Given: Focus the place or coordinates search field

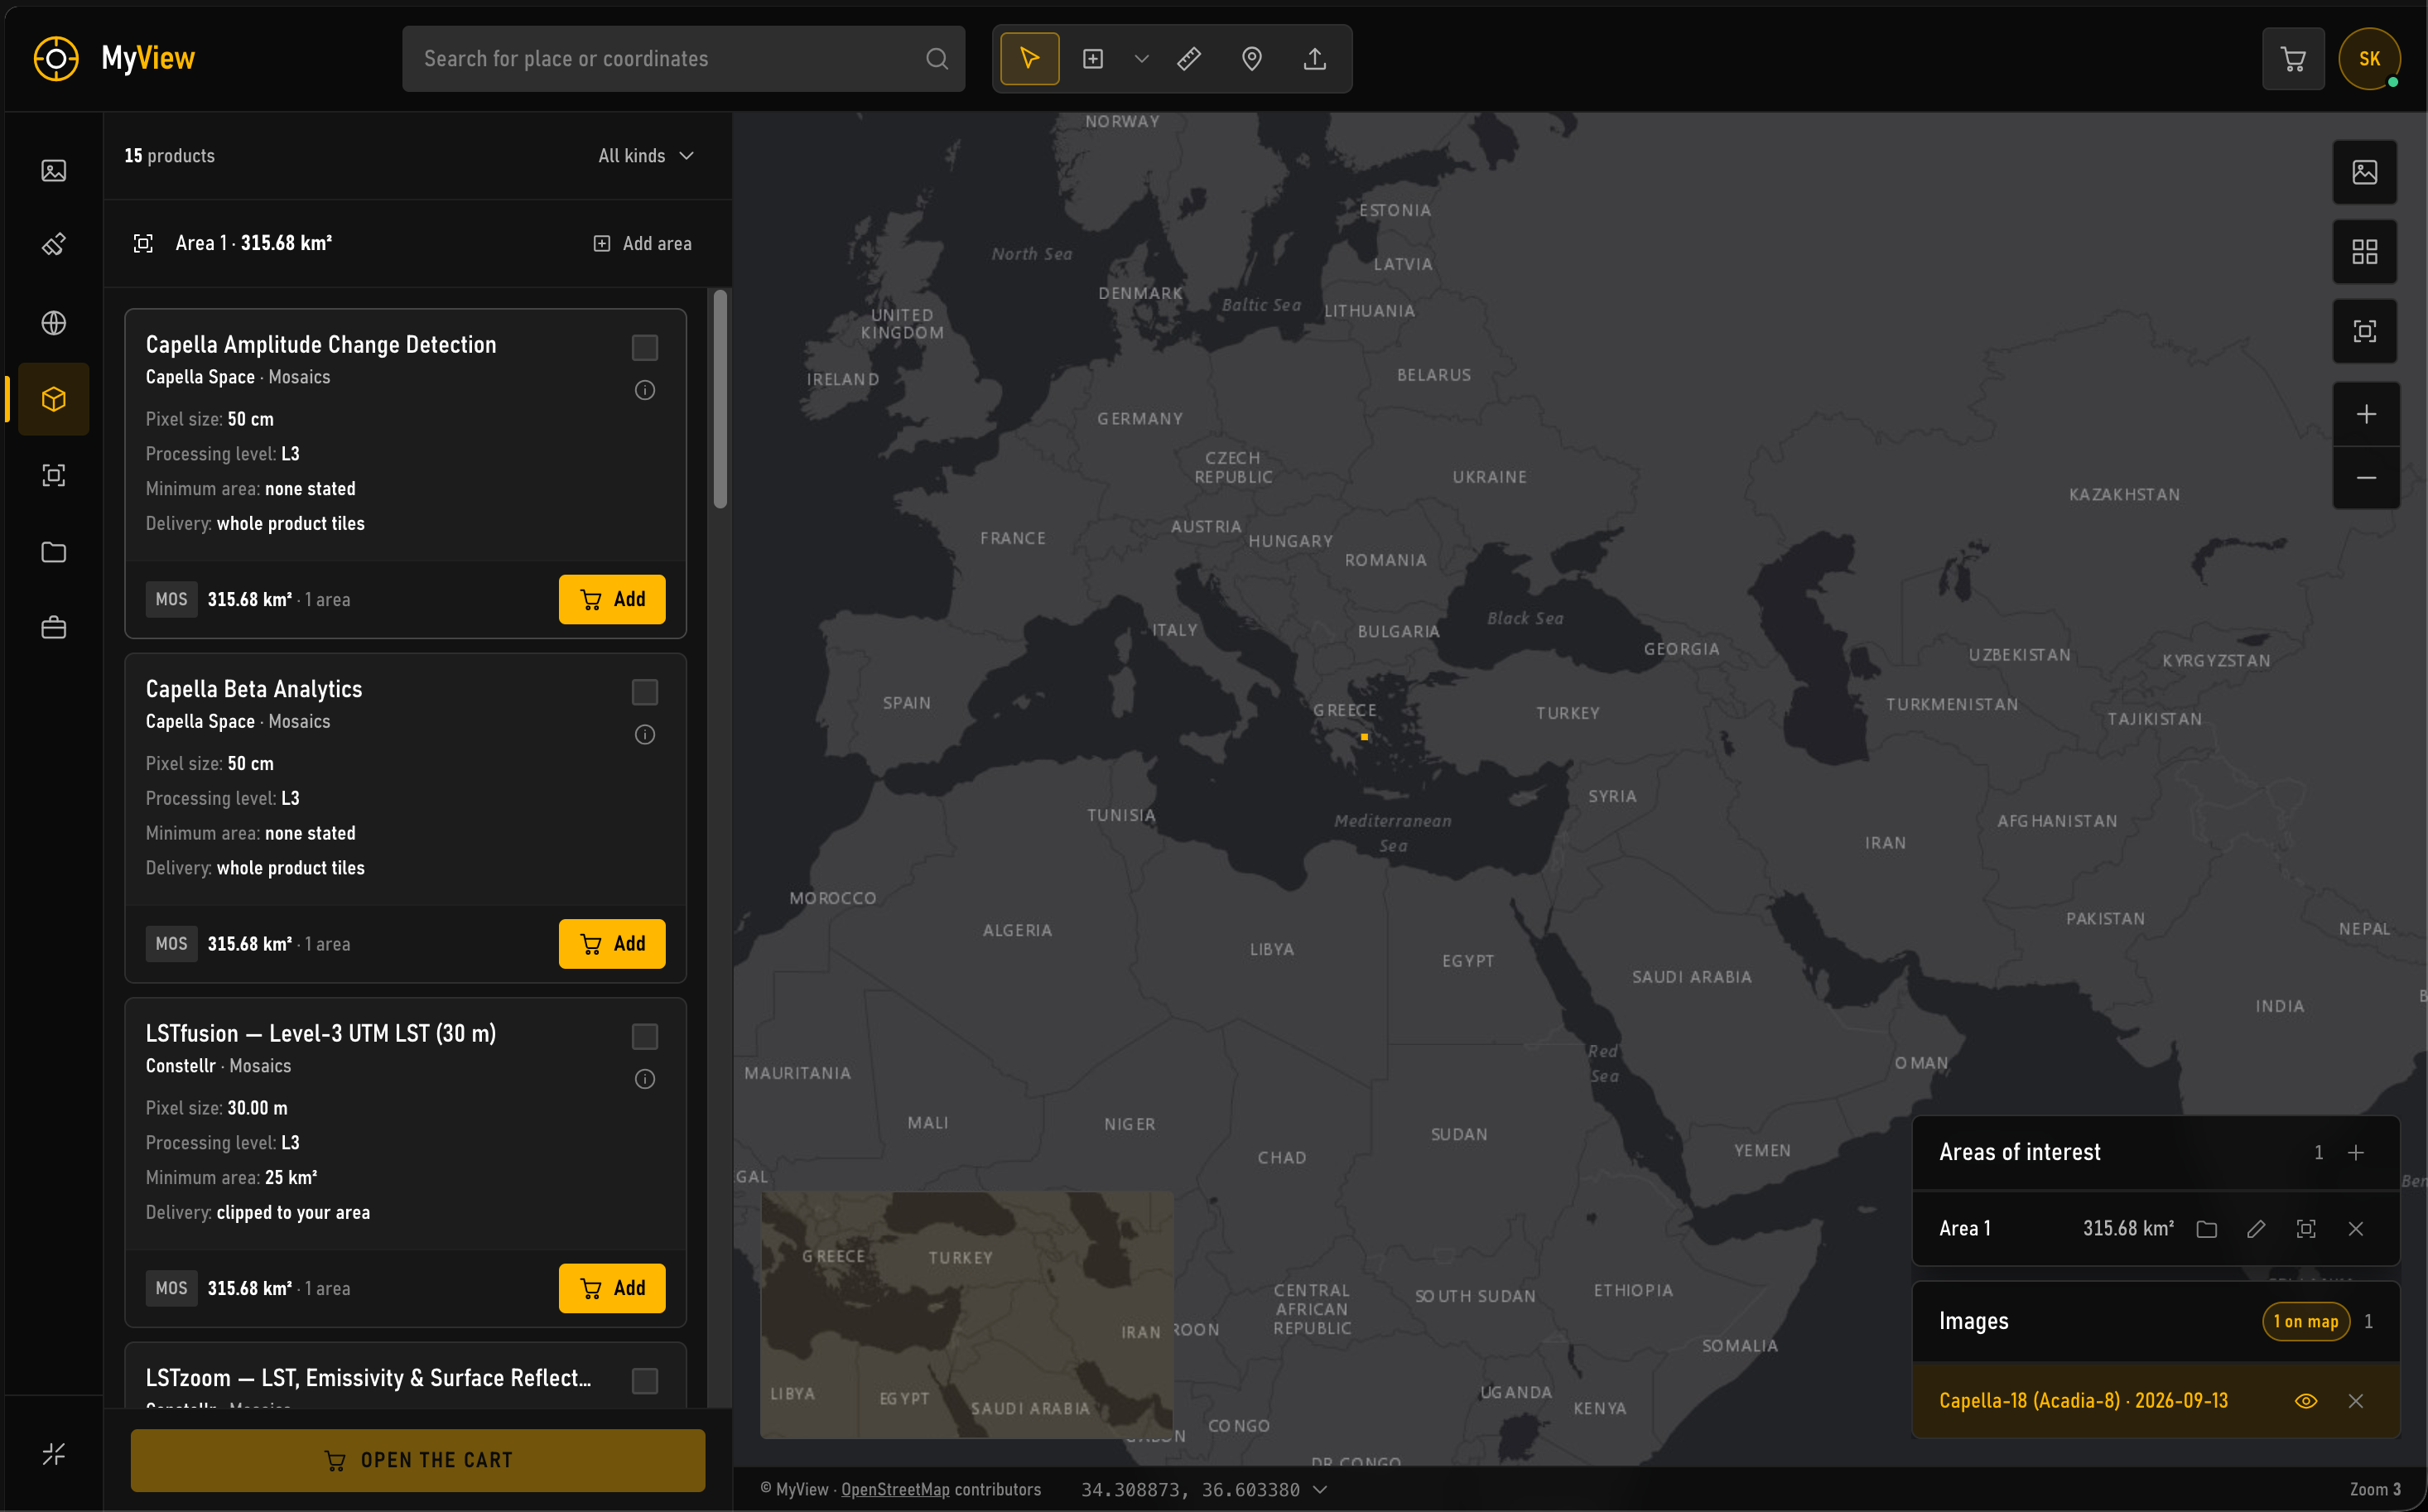Looking at the screenshot, I should click(x=684, y=59).
